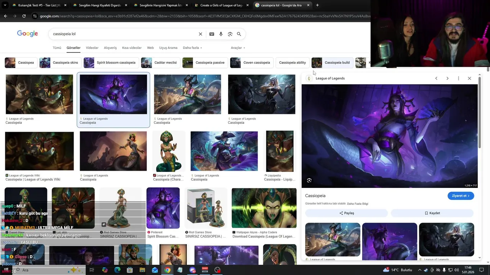The width and height of the screenshot is (490, 275).
Task: Search by image with the lens icon
Action: tap(230, 34)
